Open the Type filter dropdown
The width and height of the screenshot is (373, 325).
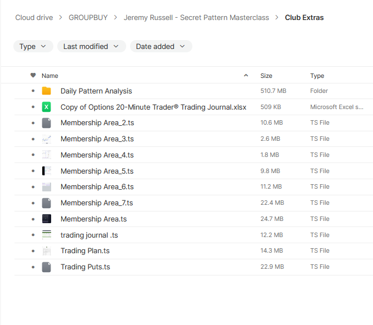pyautogui.click(x=33, y=46)
